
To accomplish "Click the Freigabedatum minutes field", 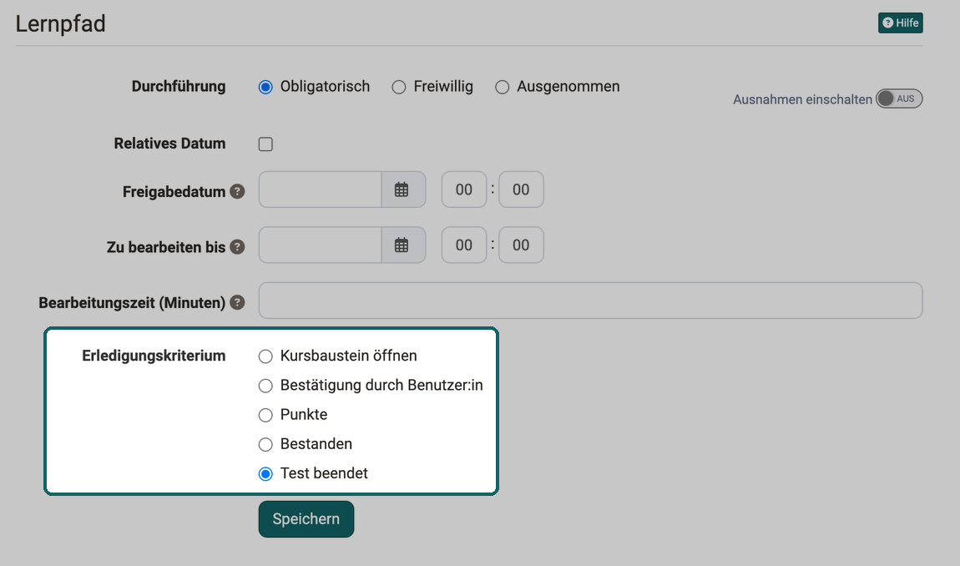I will pyautogui.click(x=521, y=190).
